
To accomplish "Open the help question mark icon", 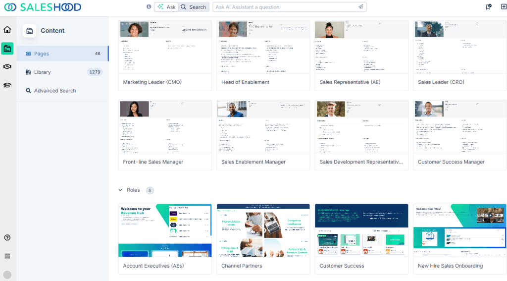I will [7, 237].
